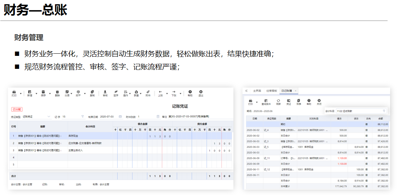Close the 日记账簿 tab with x
397x195 pixels.
click(295, 91)
